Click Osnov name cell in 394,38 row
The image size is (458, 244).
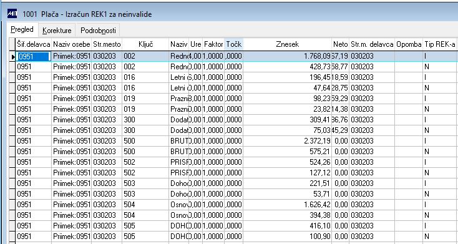click(x=178, y=215)
